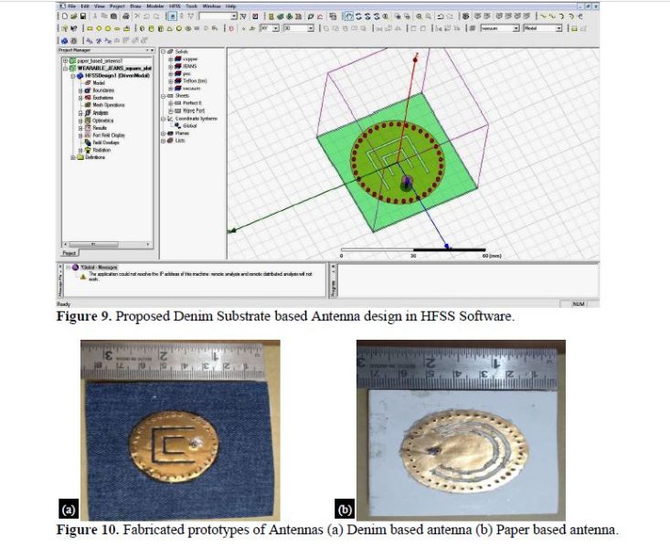670x548 pixels.
Task: Expand the paper_based_antenna1 project node
Action: pos(65,61)
